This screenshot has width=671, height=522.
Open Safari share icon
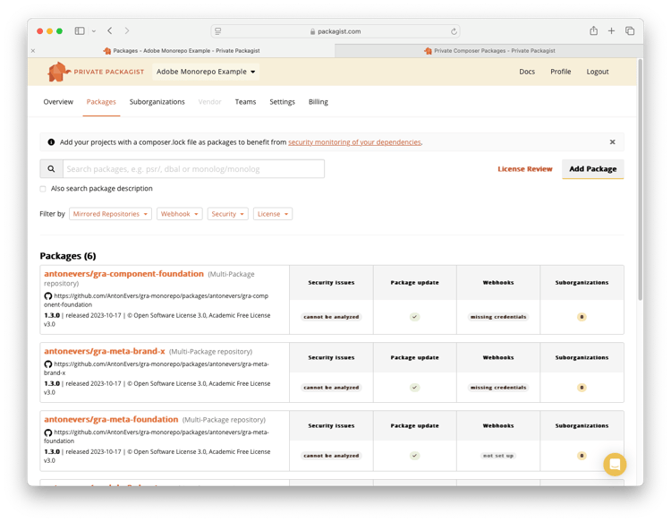[593, 30]
